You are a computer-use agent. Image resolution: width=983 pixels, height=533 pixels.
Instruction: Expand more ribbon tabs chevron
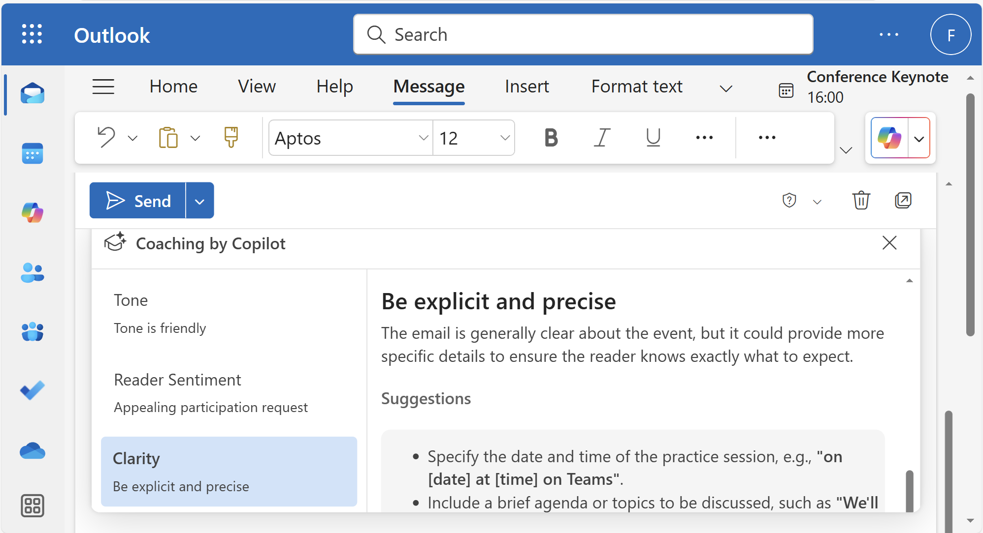[x=726, y=89]
